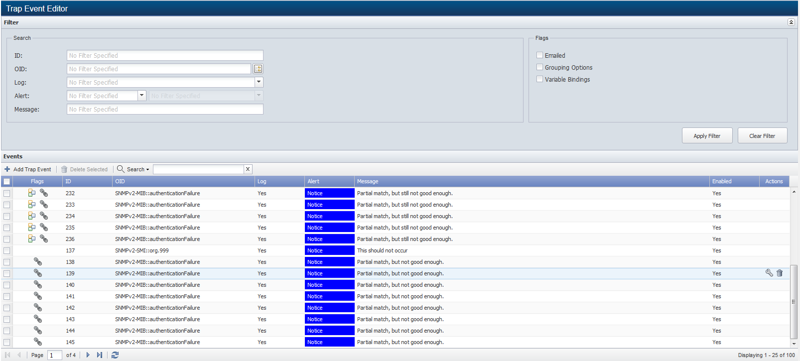800x361 pixels.
Task: Sort events by the OID column header
Action: (x=183, y=181)
